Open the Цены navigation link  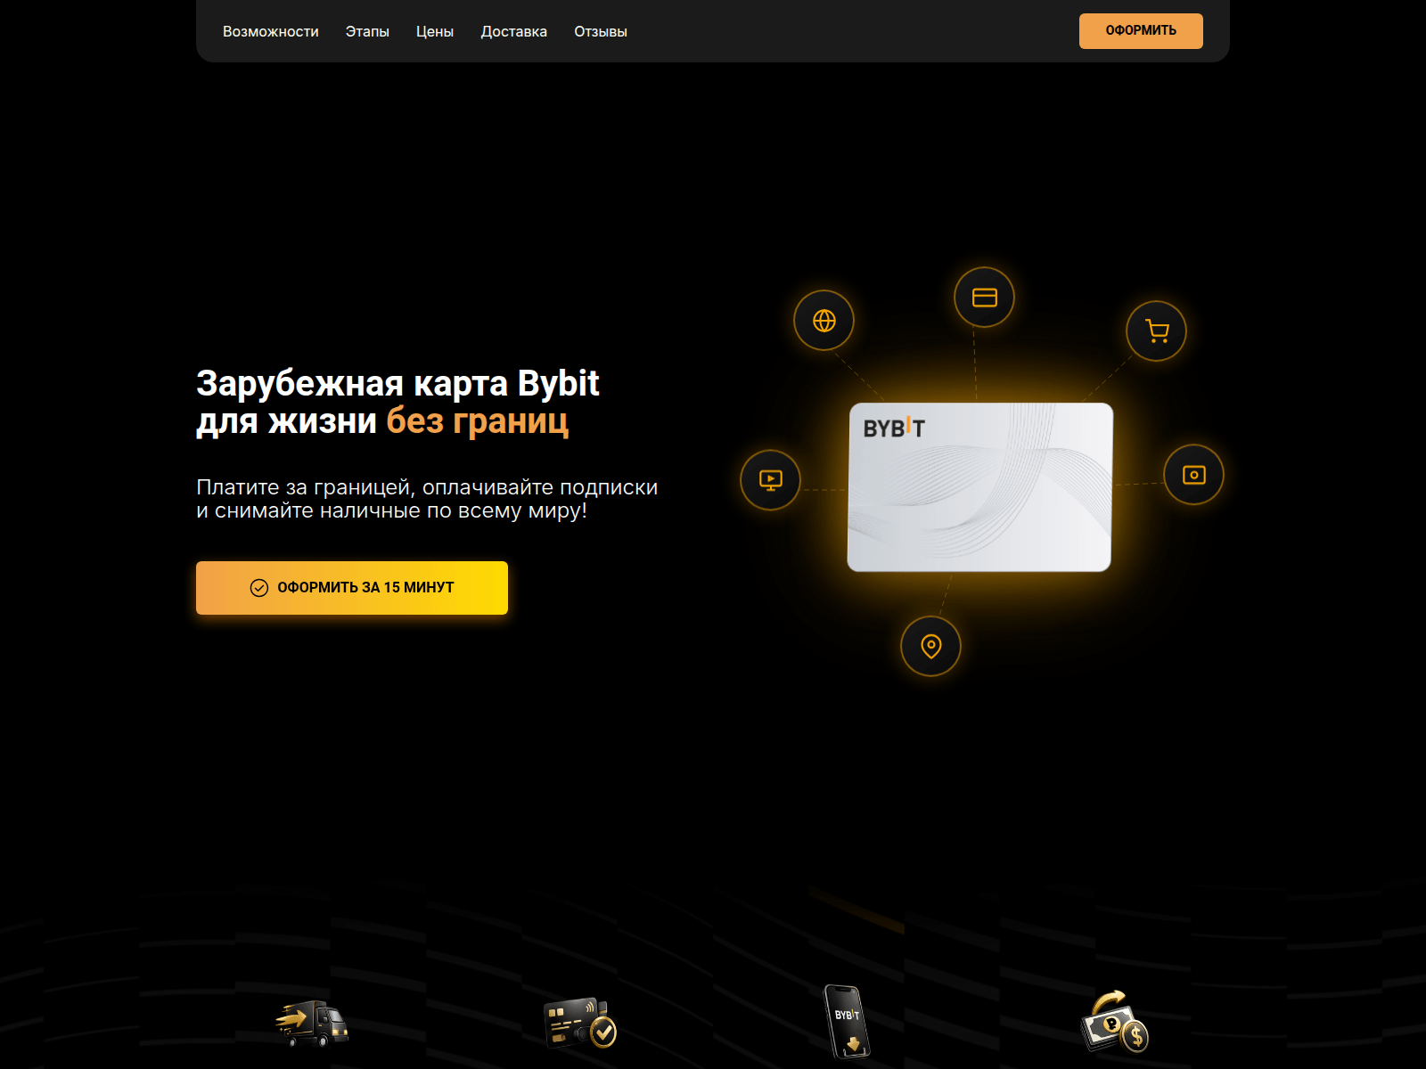pos(435,32)
